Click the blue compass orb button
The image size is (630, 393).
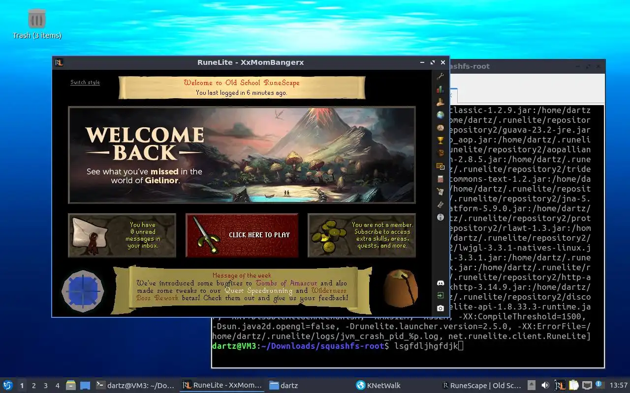[x=82, y=291]
